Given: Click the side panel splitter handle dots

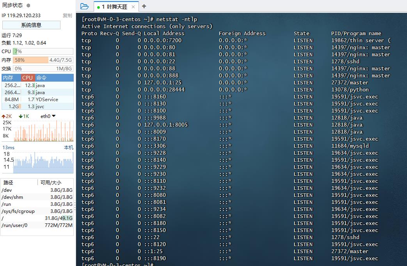Looking at the screenshot, I should point(75,207).
